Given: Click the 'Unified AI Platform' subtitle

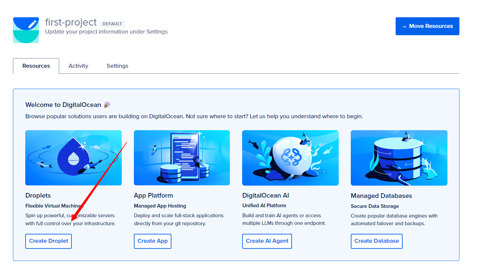Looking at the screenshot, I should point(264,206).
